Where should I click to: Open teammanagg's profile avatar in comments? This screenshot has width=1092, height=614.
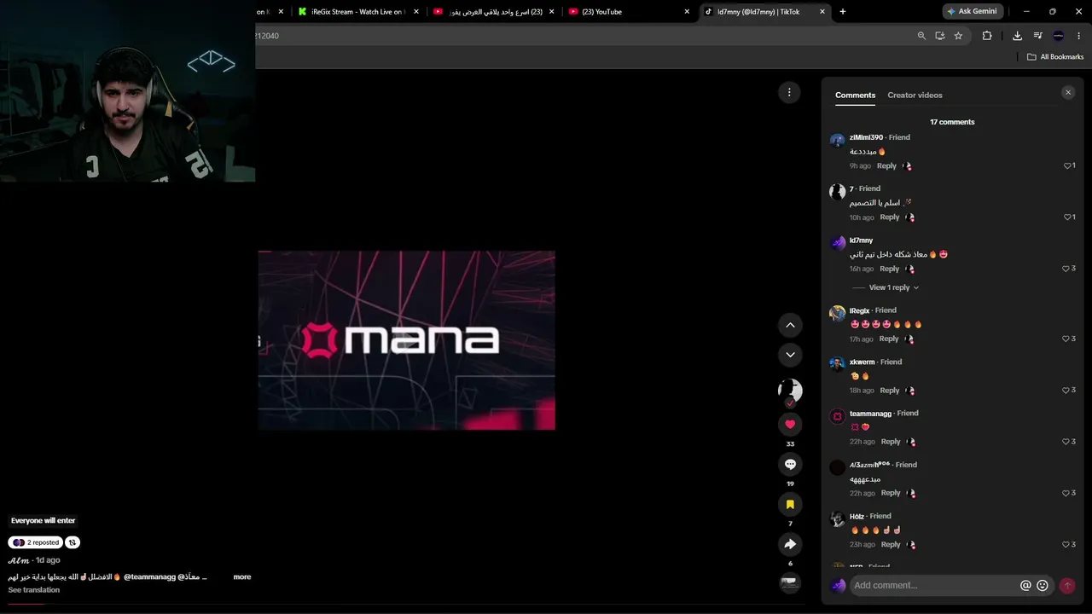click(x=837, y=416)
